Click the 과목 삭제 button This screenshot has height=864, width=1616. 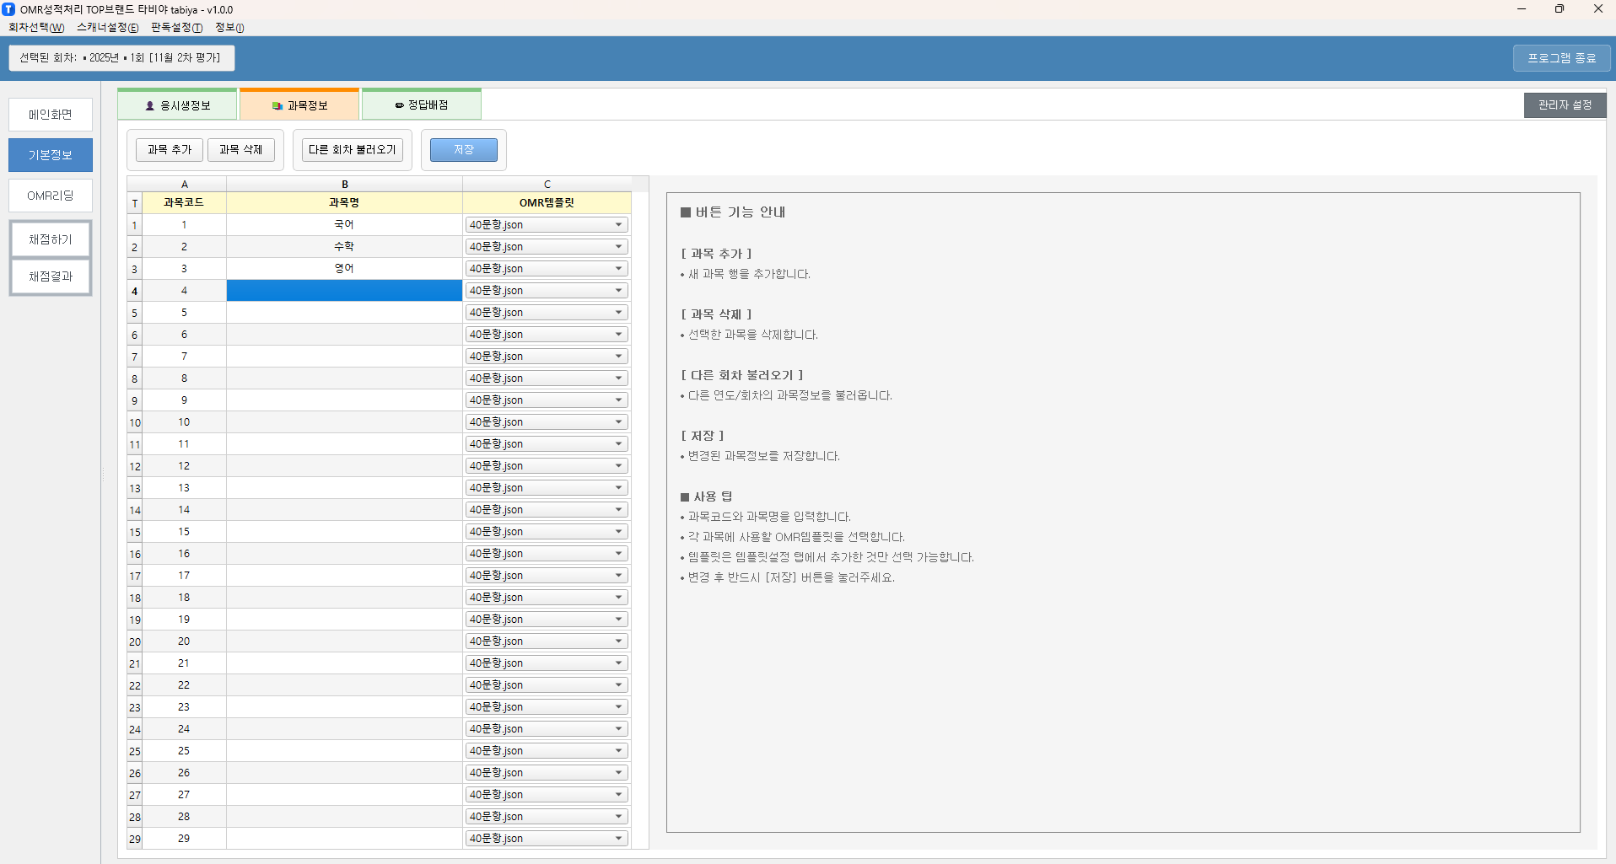pyautogui.click(x=241, y=150)
